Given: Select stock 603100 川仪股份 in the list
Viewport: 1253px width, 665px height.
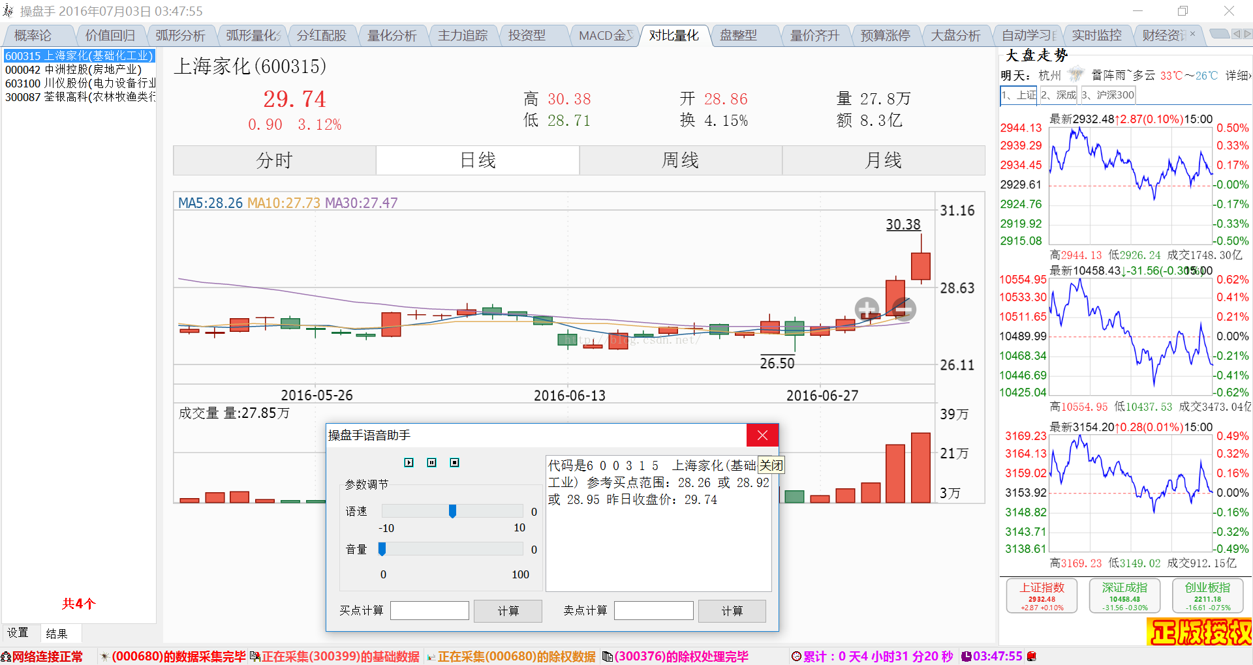Looking at the screenshot, I should coord(79,83).
